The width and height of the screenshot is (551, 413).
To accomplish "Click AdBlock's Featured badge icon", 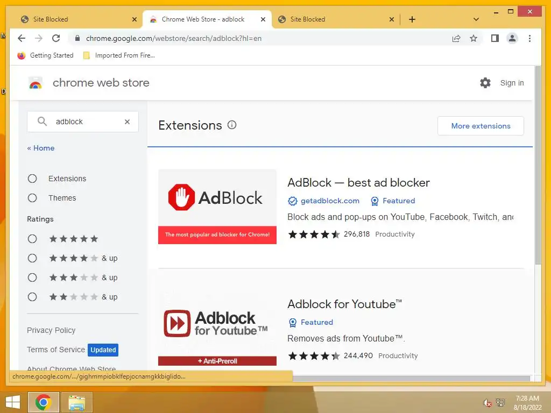I will tap(375, 201).
